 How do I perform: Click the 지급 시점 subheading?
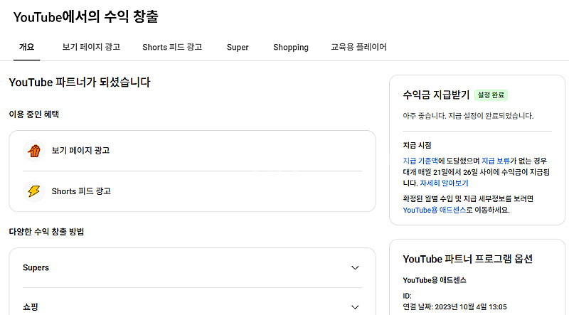417,145
